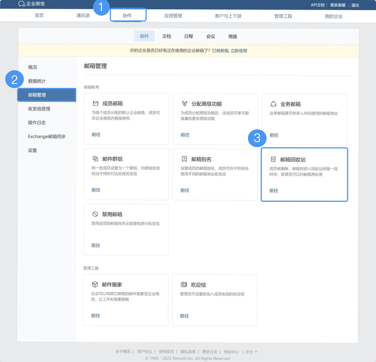
Task: Click the 禁用邮箱 prohibited circle icon
Action: click(x=95, y=214)
